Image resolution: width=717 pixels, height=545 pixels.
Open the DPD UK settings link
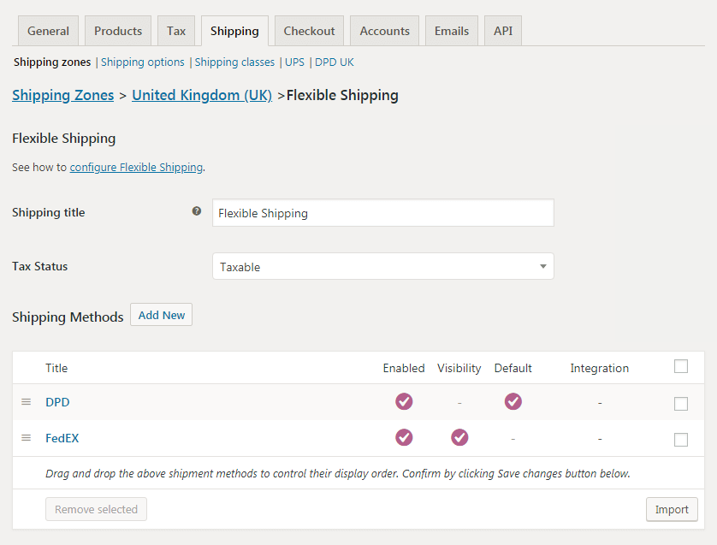335,62
